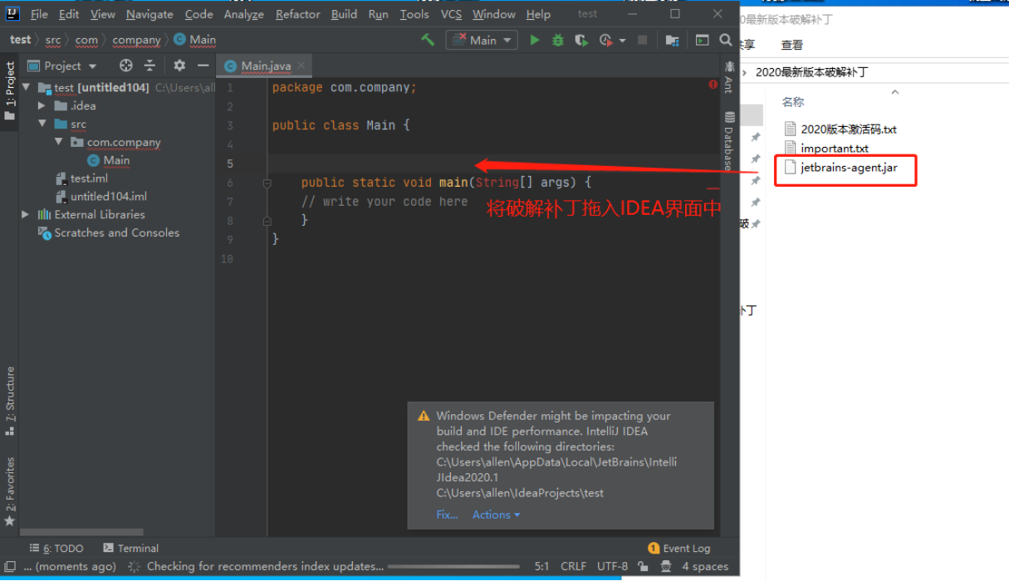The height and width of the screenshot is (581, 1009).
Task: Start the Debug bug icon
Action: click(x=558, y=40)
